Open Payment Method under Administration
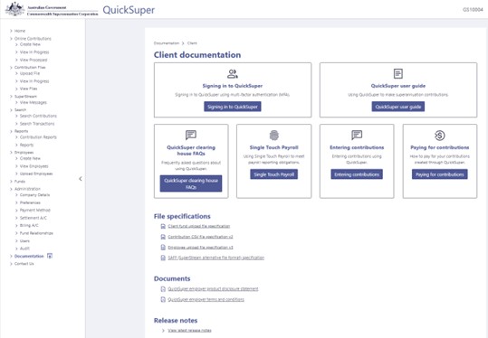Viewport: 488px width, 338px height. [35, 211]
